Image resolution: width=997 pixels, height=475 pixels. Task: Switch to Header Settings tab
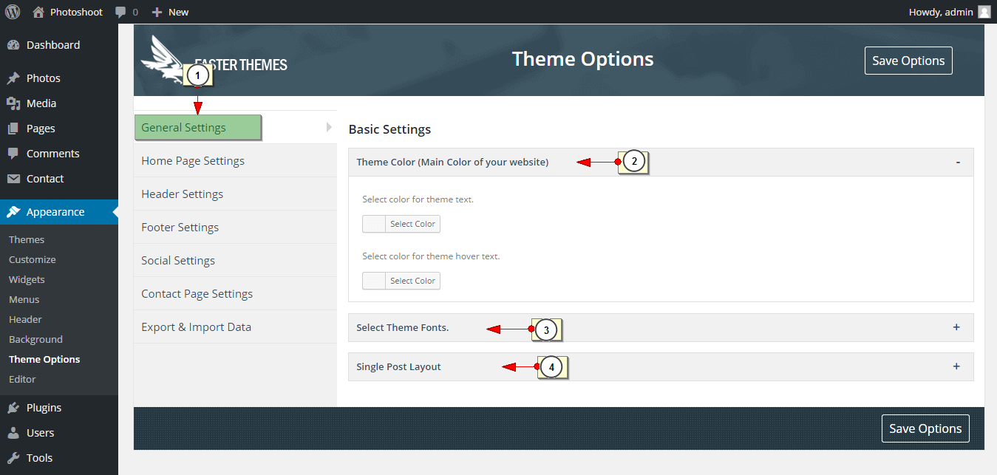[235, 194]
